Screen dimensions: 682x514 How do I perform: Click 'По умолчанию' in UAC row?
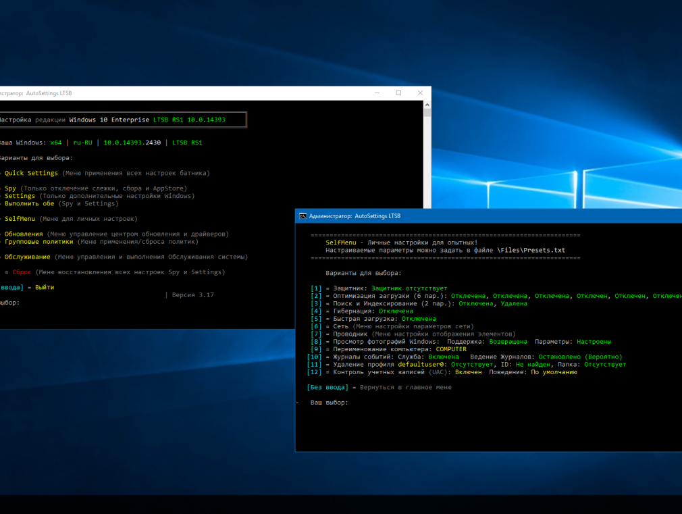click(x=554, y=372)
